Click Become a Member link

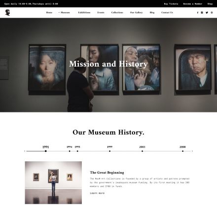coord(193,4)
